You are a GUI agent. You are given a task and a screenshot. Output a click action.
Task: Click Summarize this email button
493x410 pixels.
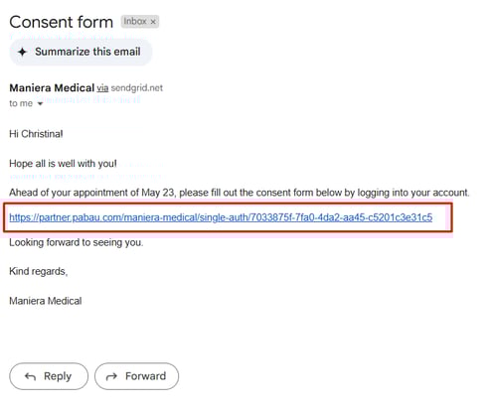click(x=81, y=52)
